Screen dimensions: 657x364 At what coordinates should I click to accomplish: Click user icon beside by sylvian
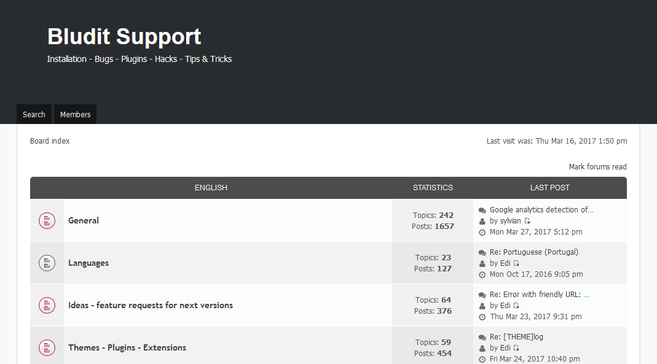pyautogui.click(x=482, y=222)
